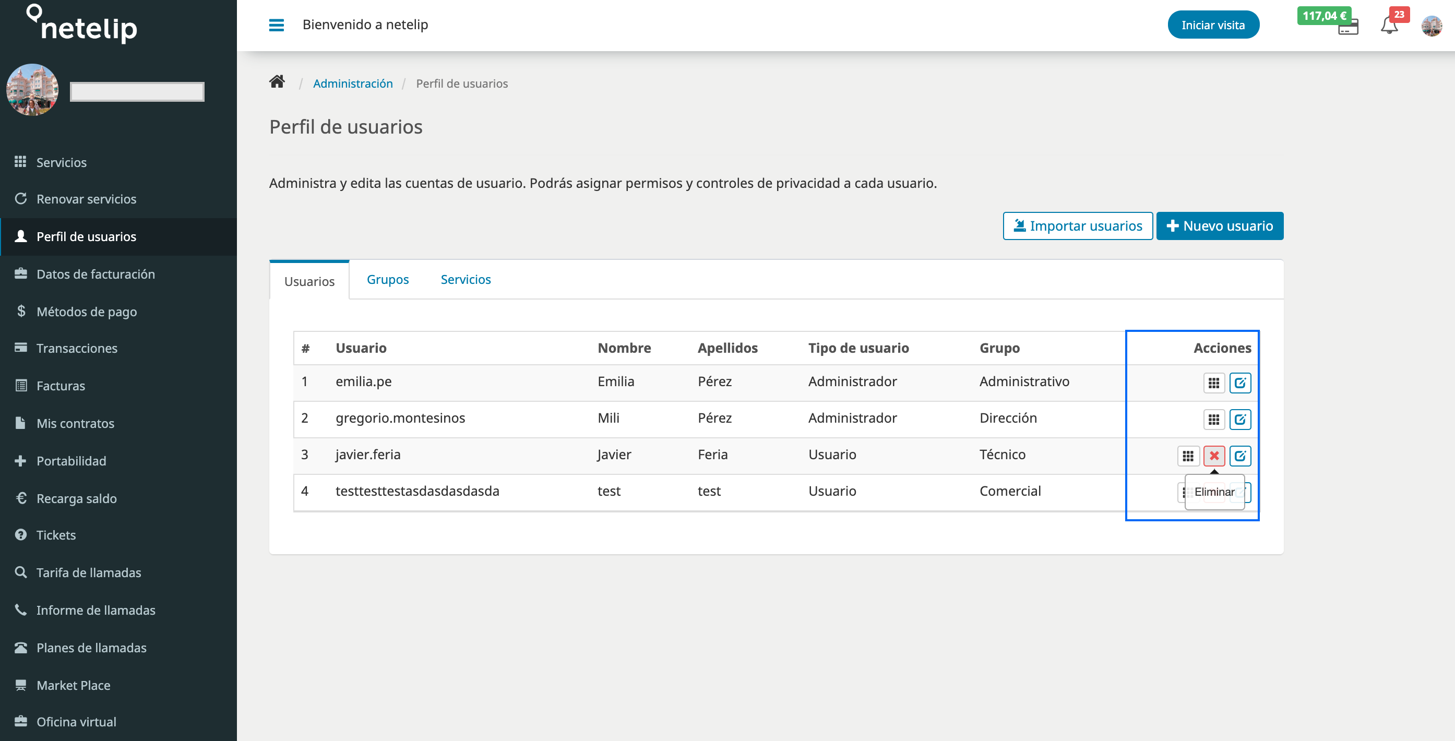Click the Iniciar visita button
The image size is (1455, 741).
coord(1214,25)
